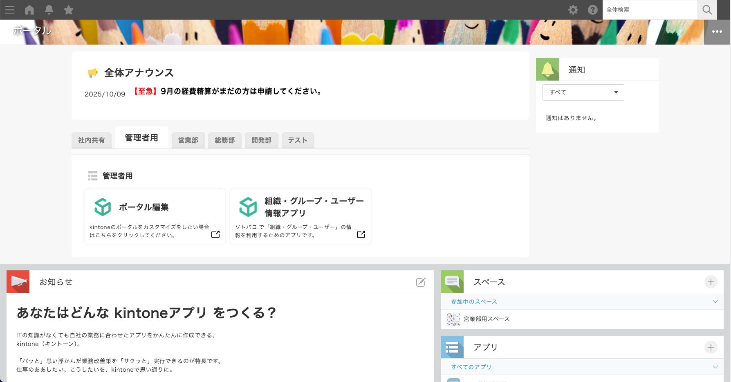Click the ポータル page title
Screen dimensions: 731x382
click(32, 31)
